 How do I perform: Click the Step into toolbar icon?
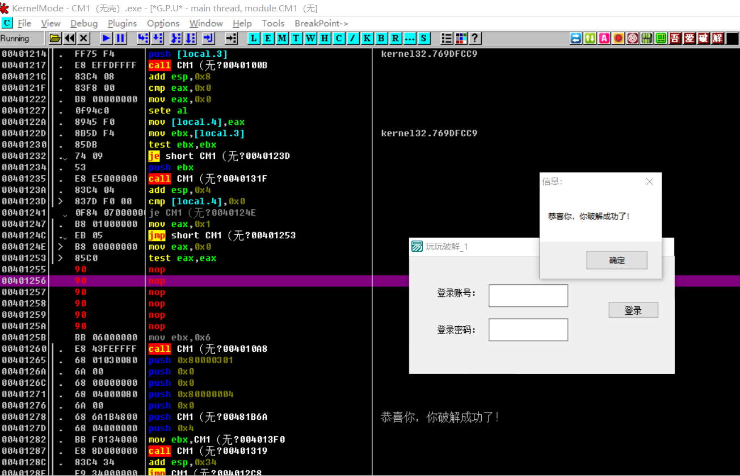(x=143, y=38)
